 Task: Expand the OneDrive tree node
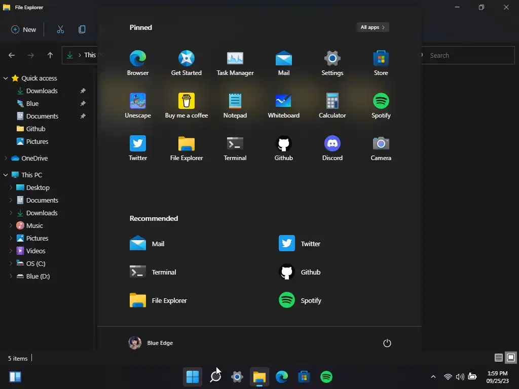pos(6,159)
